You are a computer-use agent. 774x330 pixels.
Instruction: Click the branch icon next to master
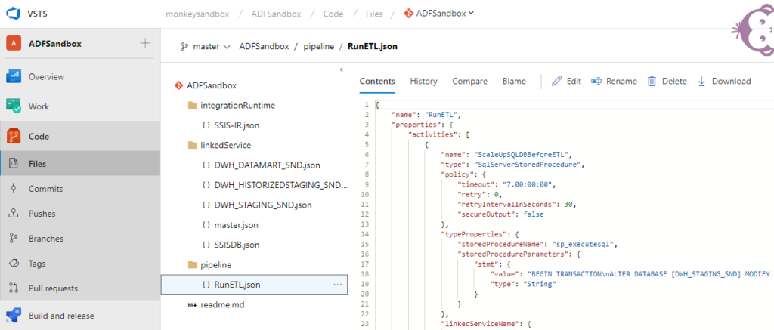184,47
